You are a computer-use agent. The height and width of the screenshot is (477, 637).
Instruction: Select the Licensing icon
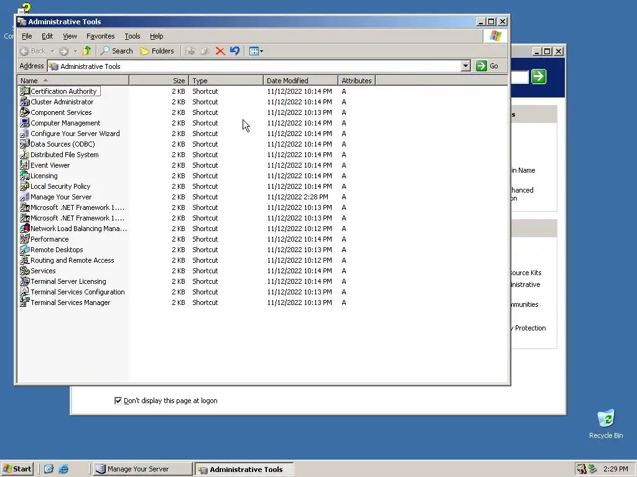click(x=25, y=176)
